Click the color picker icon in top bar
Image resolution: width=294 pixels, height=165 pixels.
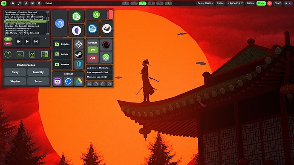(x=26, y=3)
